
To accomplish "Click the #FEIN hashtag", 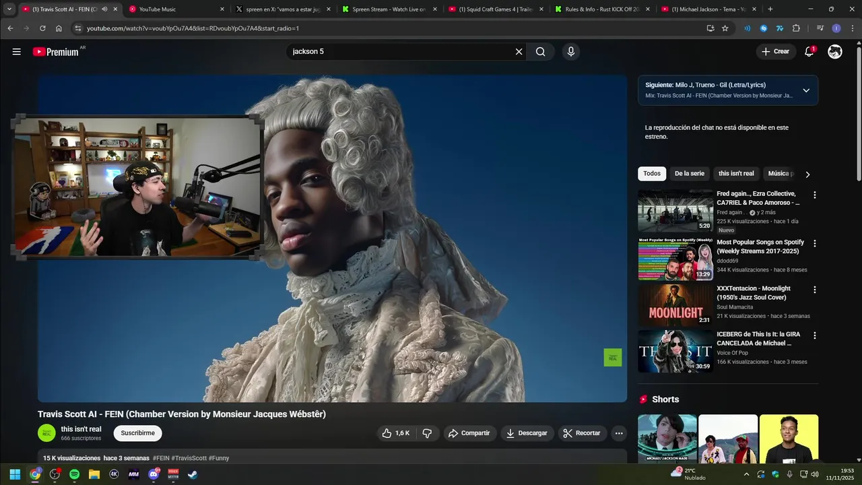I will [161, 458].
